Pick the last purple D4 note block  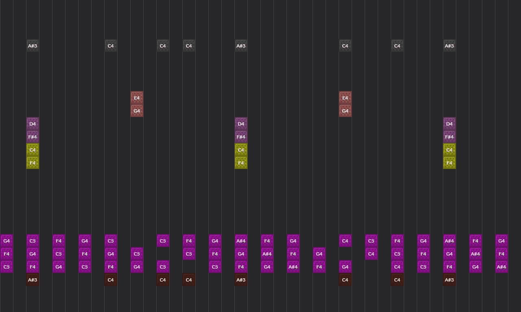tap(449, 124)
